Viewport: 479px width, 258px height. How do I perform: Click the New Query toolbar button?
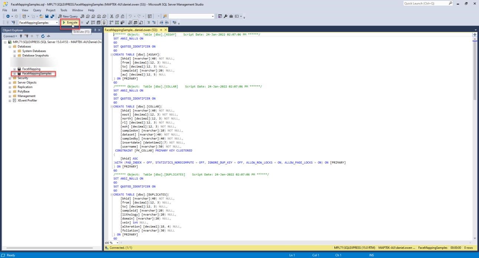[68, 16]
